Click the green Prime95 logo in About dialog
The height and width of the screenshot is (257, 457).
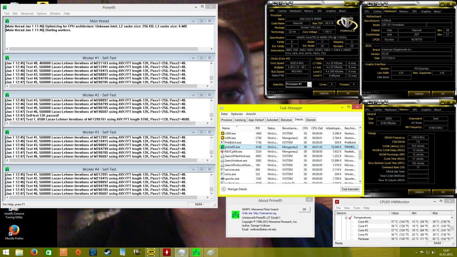point(236,215)
